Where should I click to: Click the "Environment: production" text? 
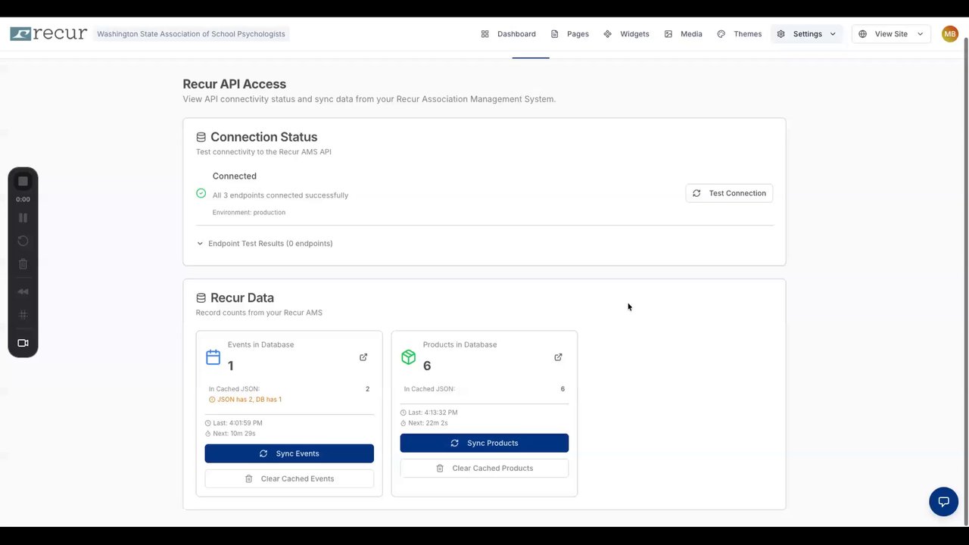click(x=249, y=213)
